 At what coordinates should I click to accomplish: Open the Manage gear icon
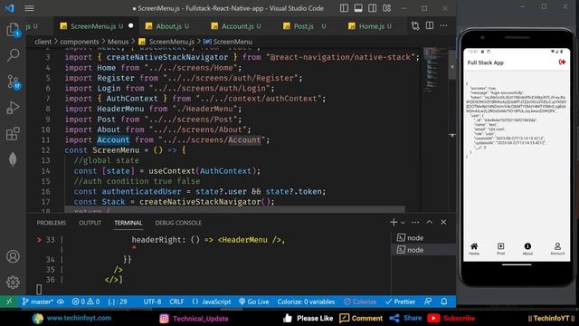[x=13, y=282]
